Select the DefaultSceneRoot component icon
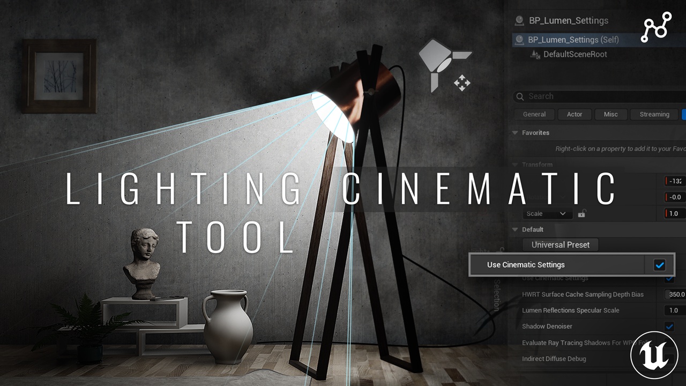 (x=534, y=54)
